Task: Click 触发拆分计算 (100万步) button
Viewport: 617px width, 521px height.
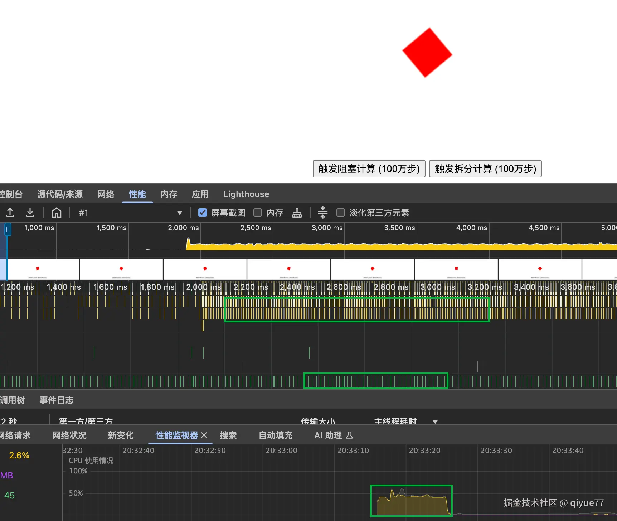Action: point(485,169)
